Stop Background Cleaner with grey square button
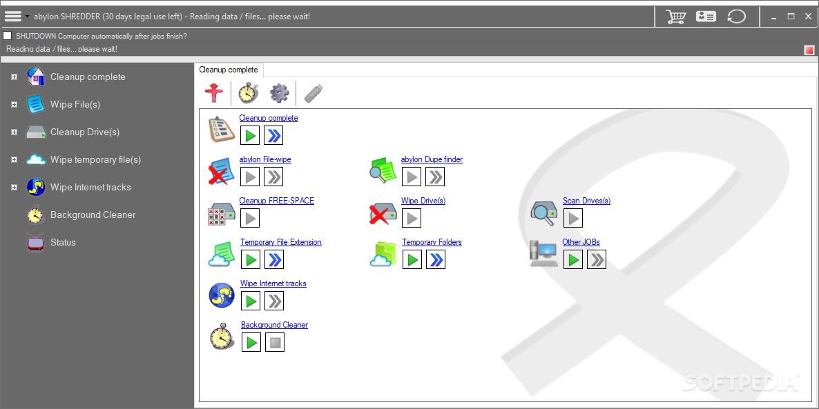The height and width of the screenshot is (409, 819). pos(276,342)
